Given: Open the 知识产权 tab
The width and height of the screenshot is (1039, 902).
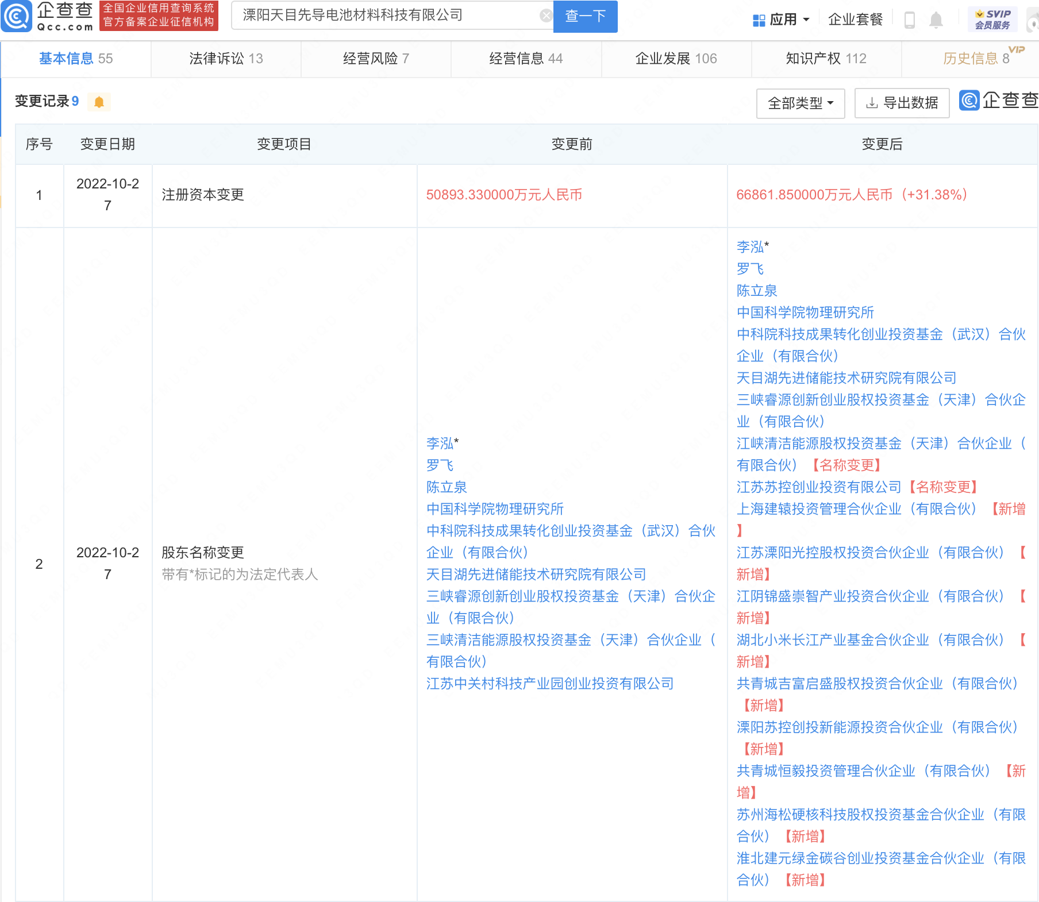Looking at the screenshot, I should 826,59.
